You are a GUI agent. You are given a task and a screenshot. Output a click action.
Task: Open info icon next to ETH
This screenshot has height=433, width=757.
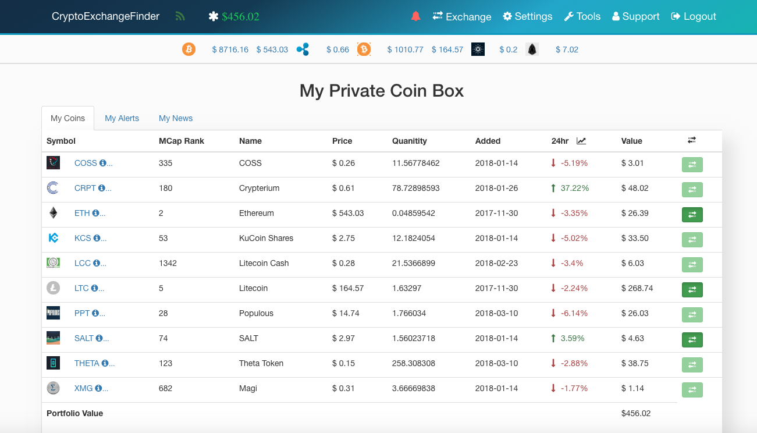(x=95, y=213)
